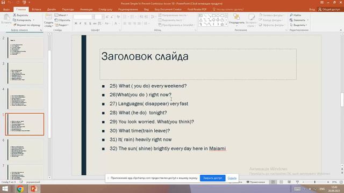Click the Cut (Вырезать) button

[20, 15]
